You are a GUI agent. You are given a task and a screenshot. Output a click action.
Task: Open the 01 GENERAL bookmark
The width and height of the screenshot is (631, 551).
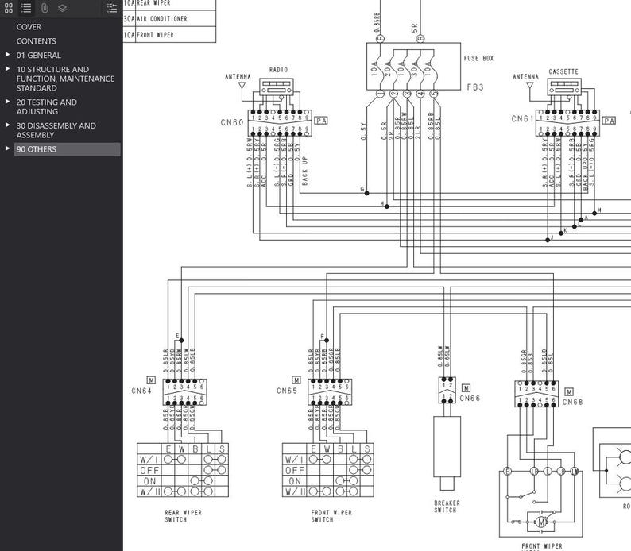pyautogui.click(x=39, y=55)
